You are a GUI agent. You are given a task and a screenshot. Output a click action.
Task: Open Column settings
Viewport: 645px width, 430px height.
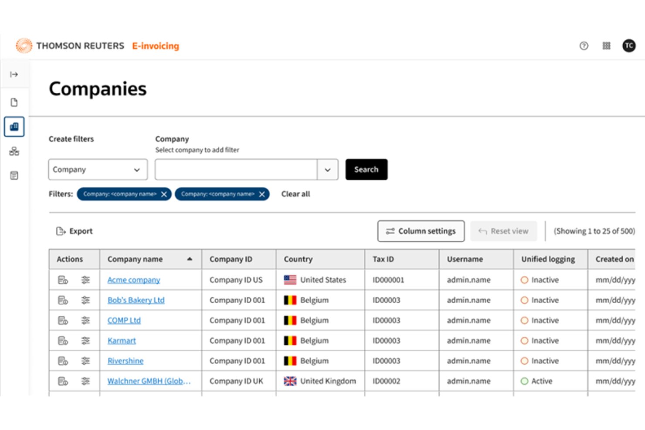tap(421, 231)
